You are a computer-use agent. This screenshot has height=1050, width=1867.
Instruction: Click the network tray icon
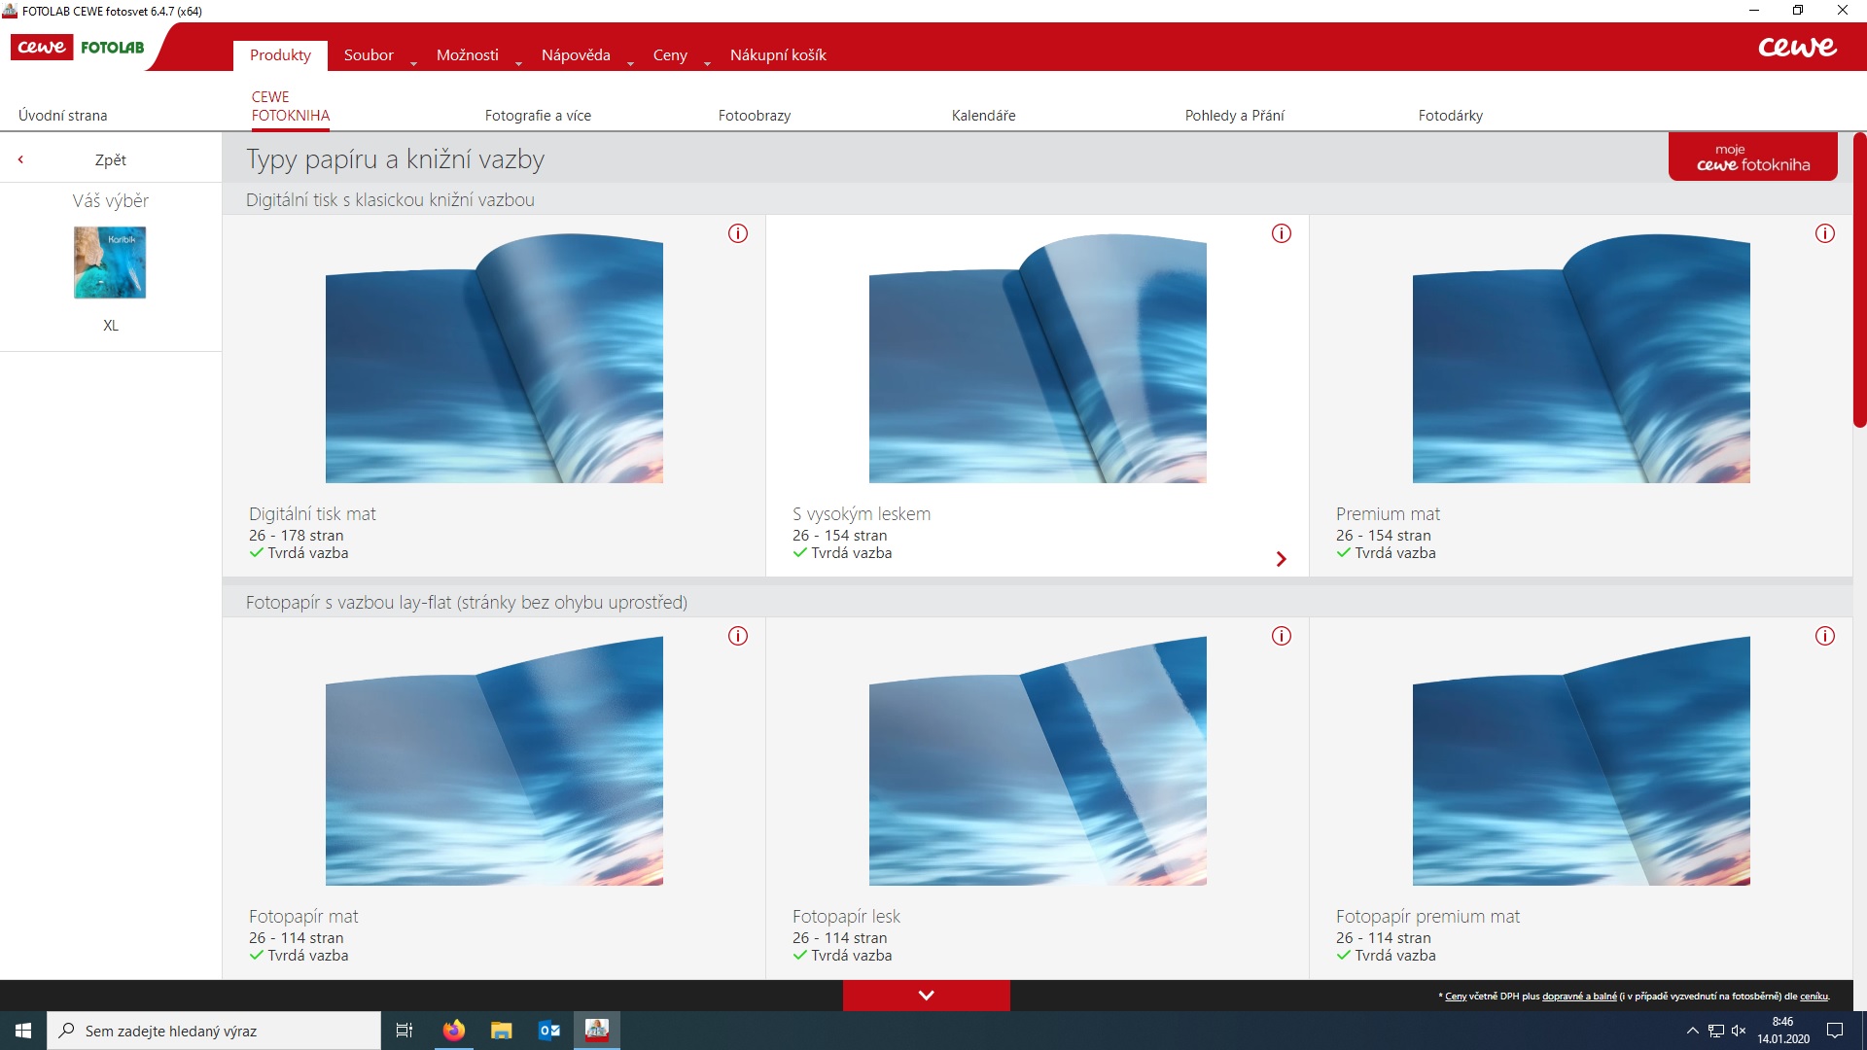(x=1716, y=1031)
